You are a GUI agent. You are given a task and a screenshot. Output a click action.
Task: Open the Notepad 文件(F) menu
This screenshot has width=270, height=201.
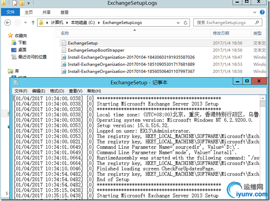tap(21, 91)
